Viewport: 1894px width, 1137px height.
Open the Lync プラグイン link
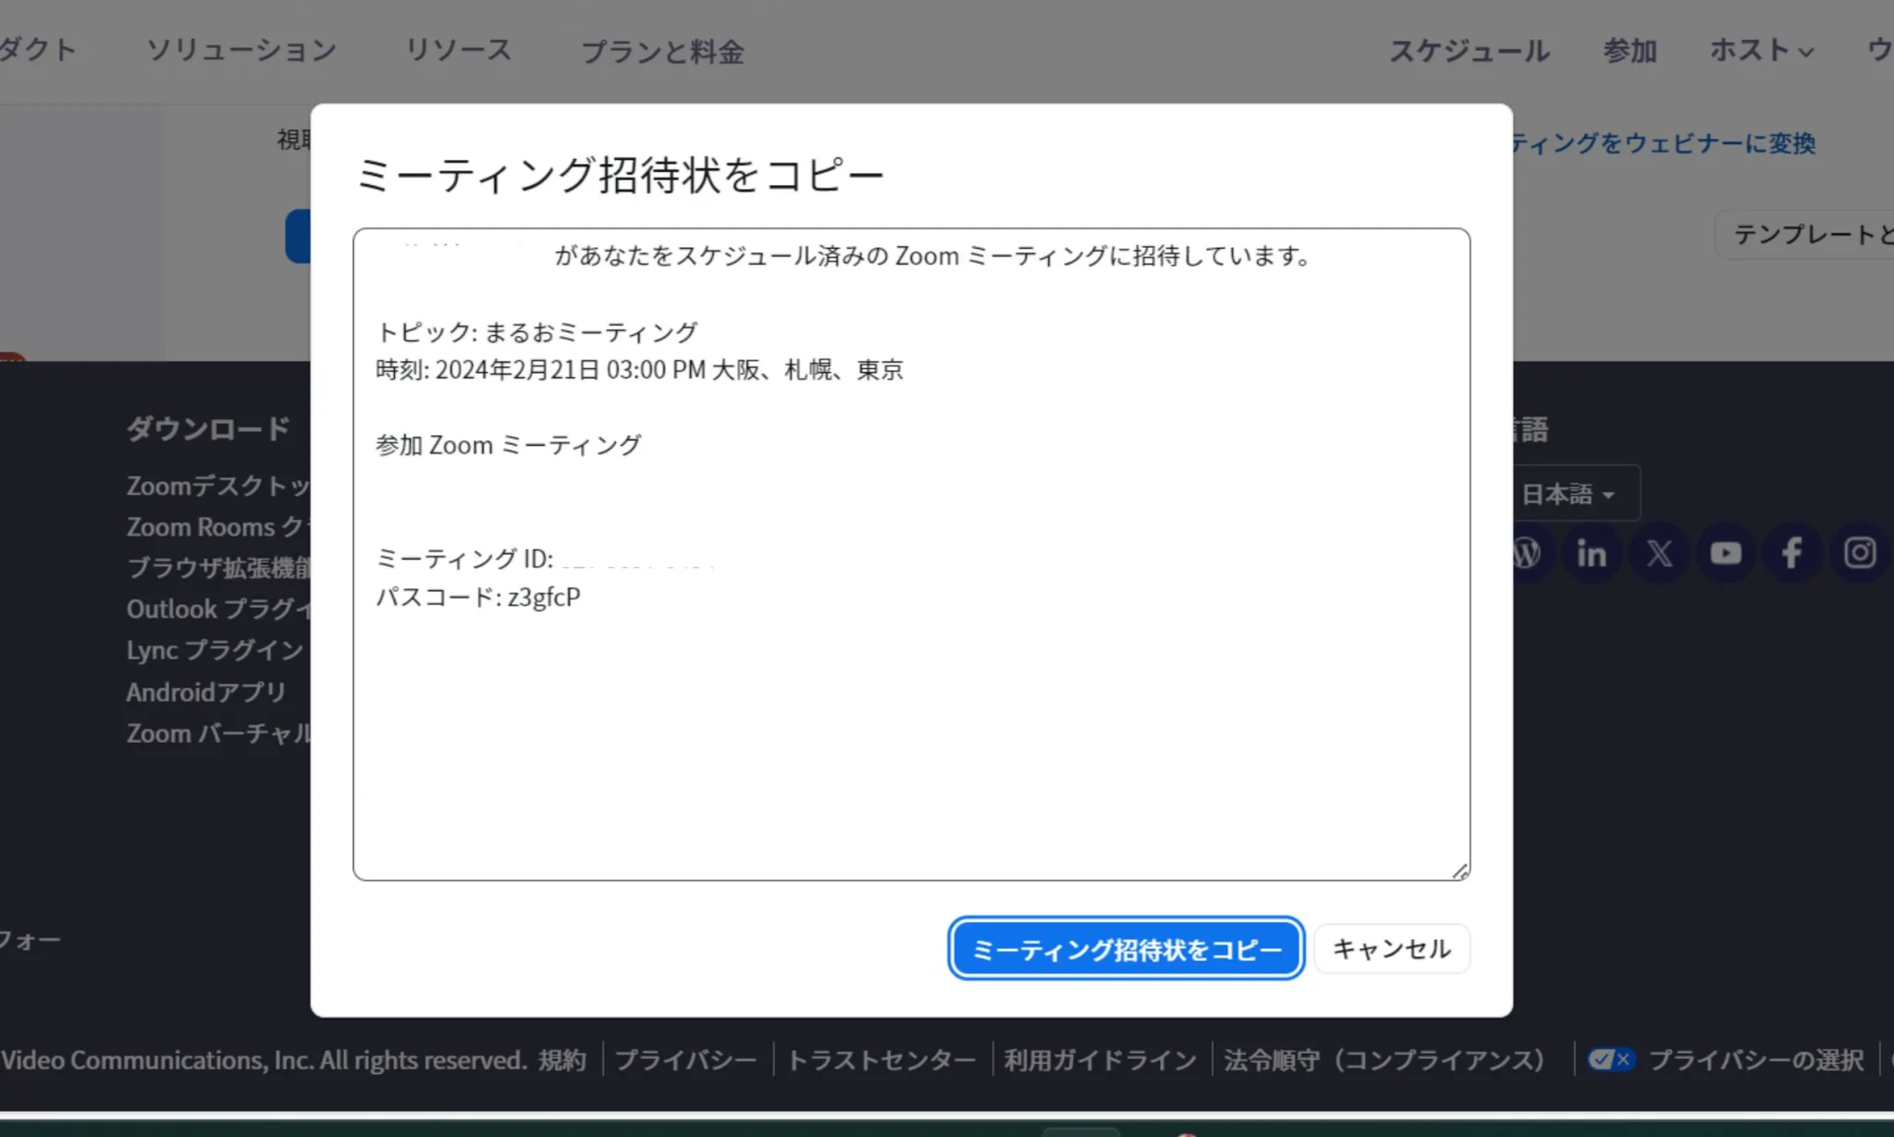coord(215,650)
